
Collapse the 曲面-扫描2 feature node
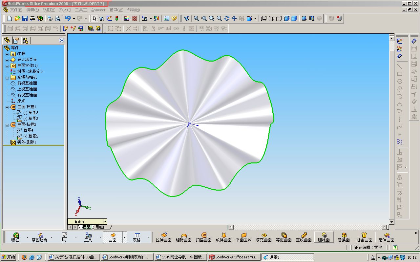tap(7, 125)
